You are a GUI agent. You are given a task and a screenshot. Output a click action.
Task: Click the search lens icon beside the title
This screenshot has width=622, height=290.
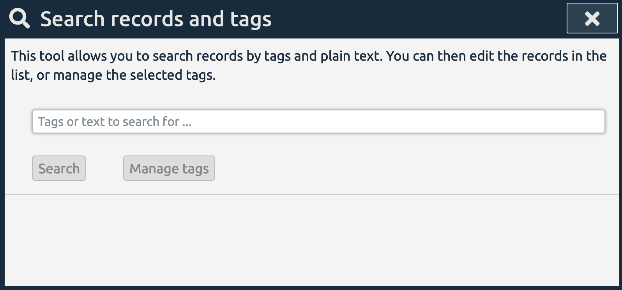coord(19,19)
